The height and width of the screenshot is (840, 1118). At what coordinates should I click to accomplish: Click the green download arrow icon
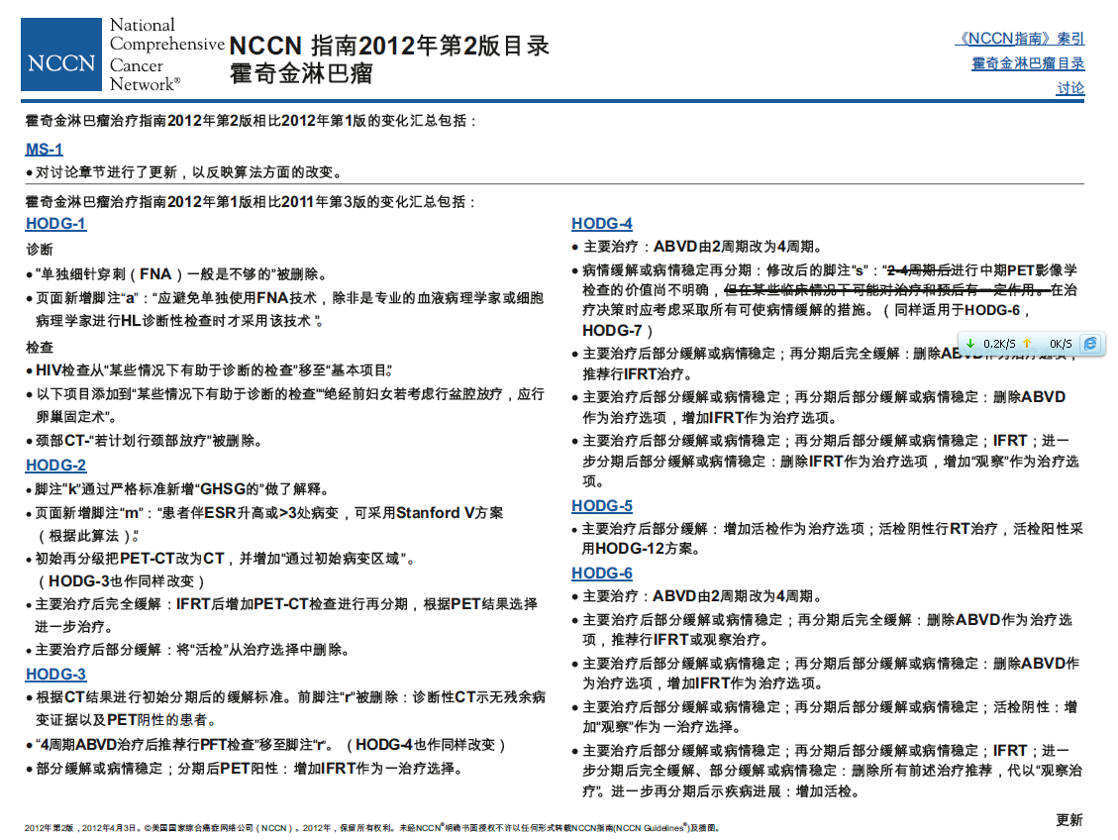[x=970, y=344]
